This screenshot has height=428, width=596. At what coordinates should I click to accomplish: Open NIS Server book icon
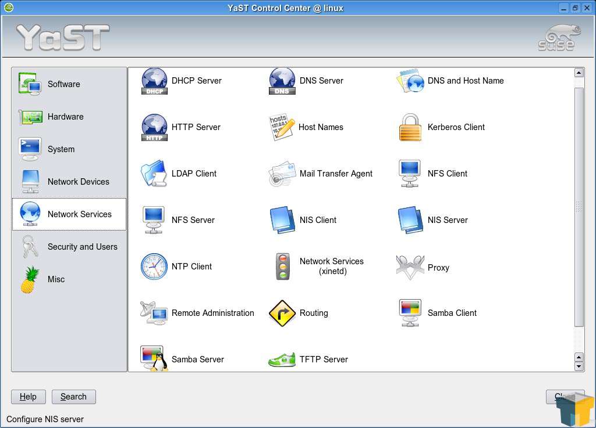click(x=410, y=220)
